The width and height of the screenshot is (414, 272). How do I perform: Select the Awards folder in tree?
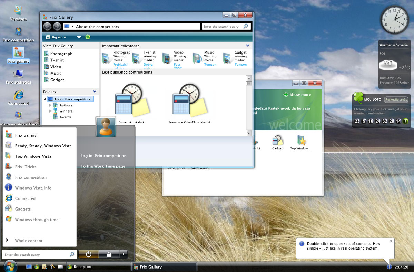[x=62, y=117]
